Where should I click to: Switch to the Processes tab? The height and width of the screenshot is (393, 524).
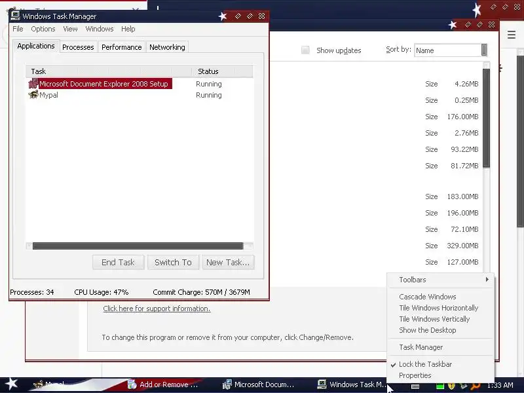pos(78,47)
